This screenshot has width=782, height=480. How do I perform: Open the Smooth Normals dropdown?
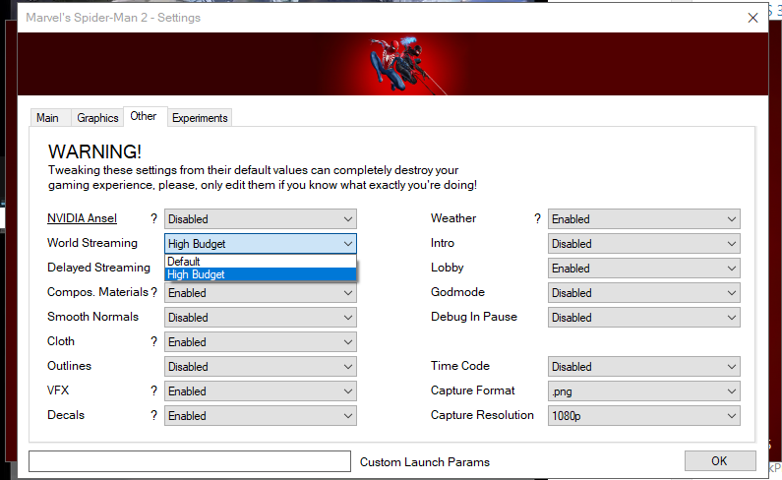pos(261,318)
